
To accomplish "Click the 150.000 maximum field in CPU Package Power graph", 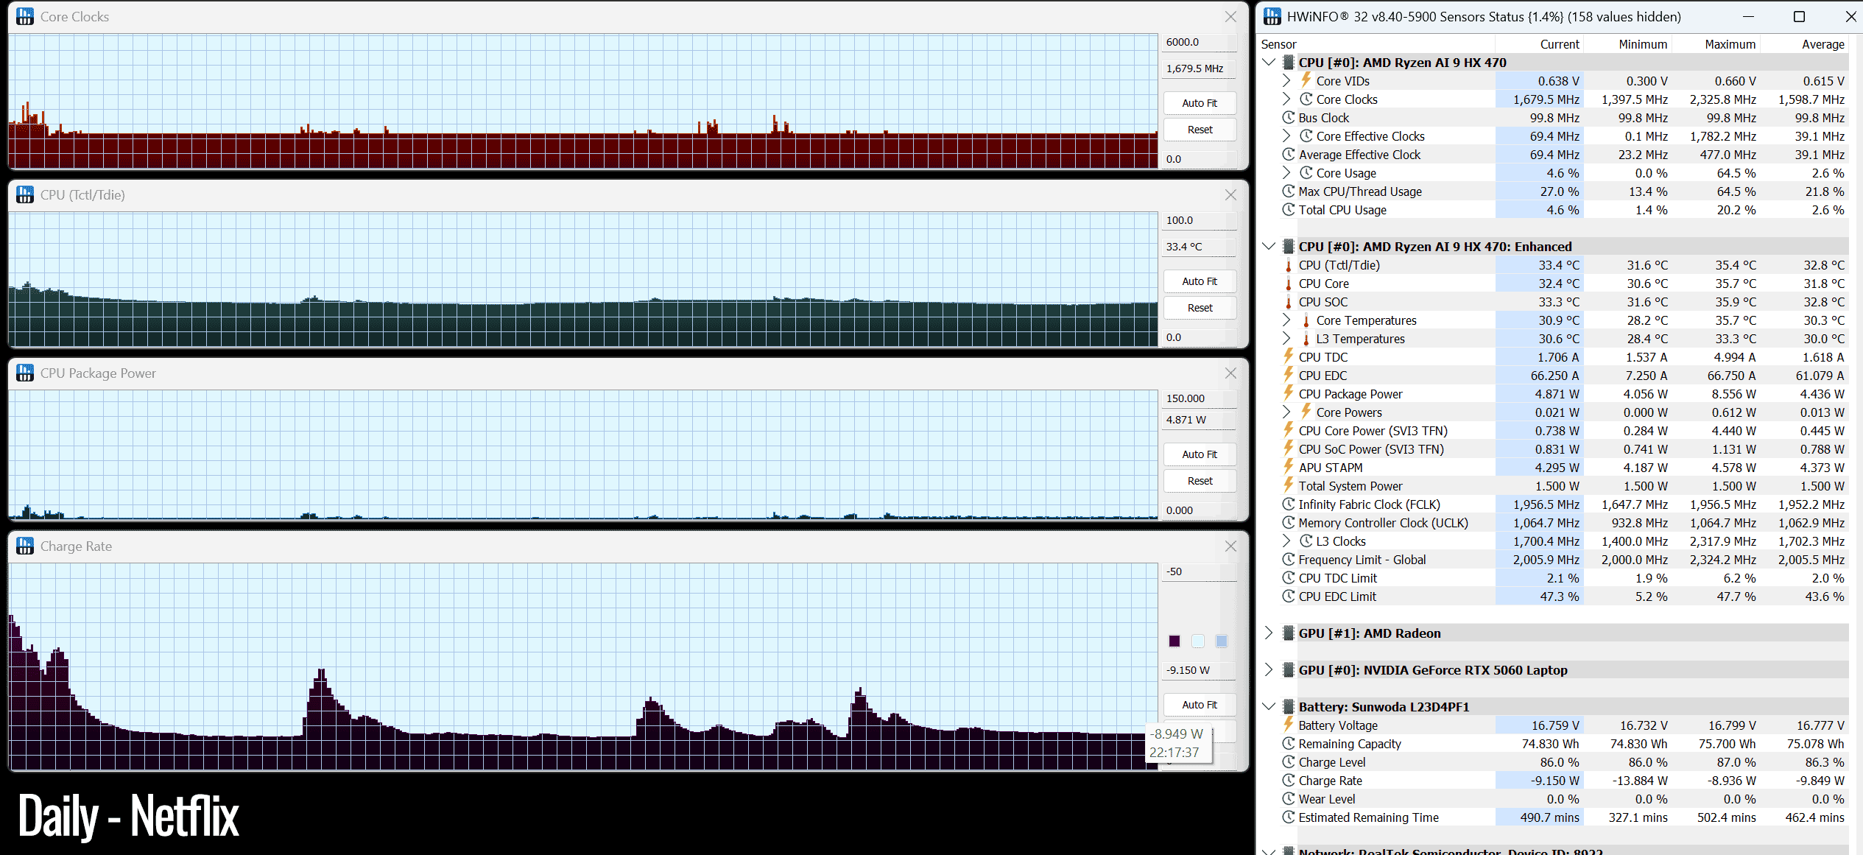I will pos(1200,398).
